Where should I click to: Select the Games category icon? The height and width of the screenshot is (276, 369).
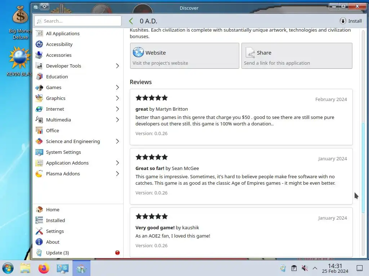39,88
